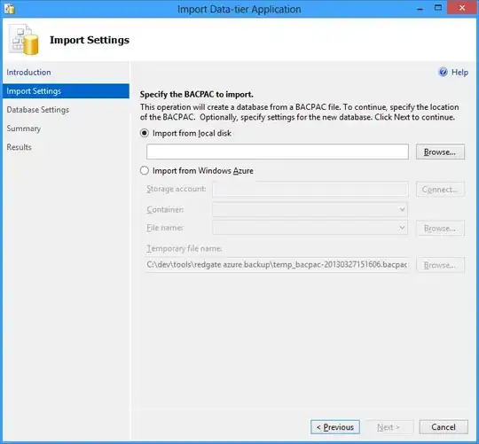Cancel the import wizard
The image size is (479, 444).
click(444, 427)
